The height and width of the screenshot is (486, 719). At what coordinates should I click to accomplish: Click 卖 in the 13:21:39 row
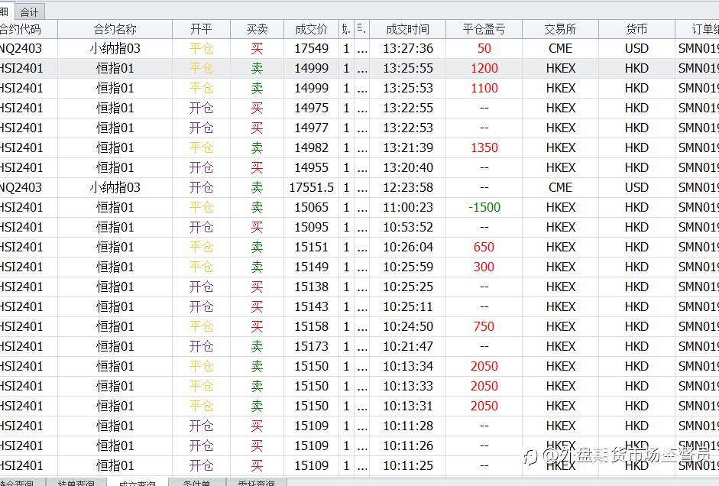tap(257, 147)
